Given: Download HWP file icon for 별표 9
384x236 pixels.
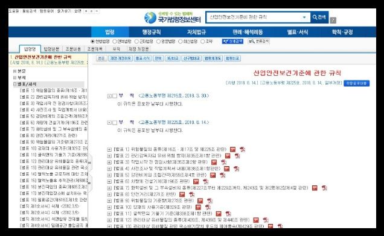Looking at the screenshot, I should click(x=200, y=201).
